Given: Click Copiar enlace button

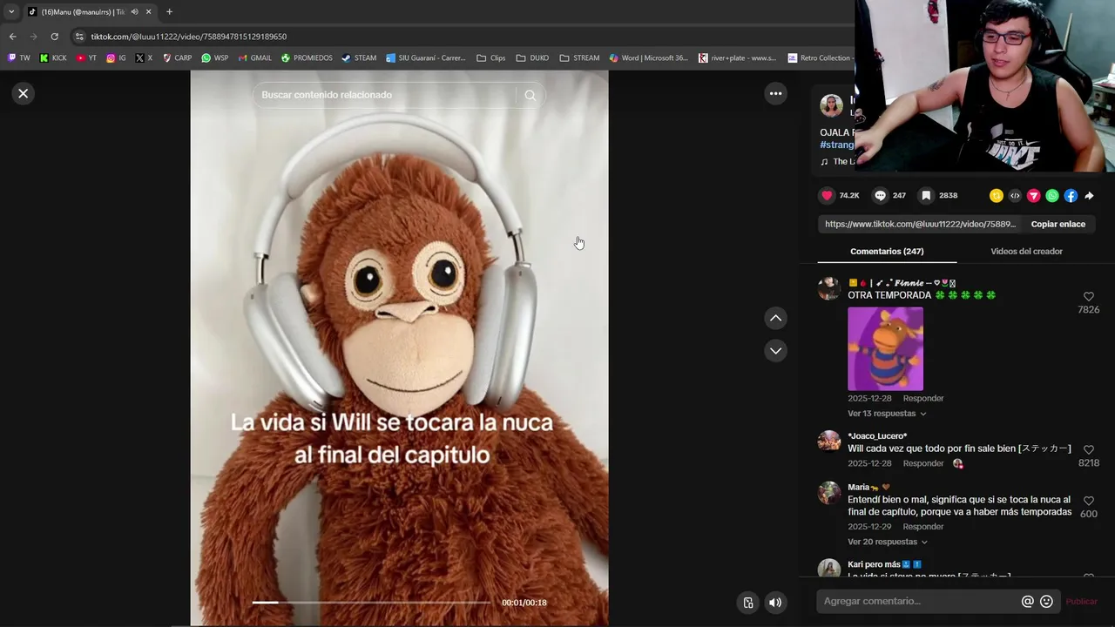Looking at the screenshot, I should tap(1058, 224).
